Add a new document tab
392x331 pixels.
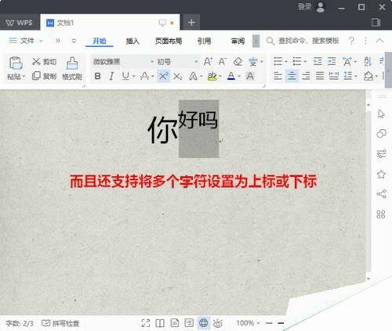pyautogui.click(x=191, y=23)
